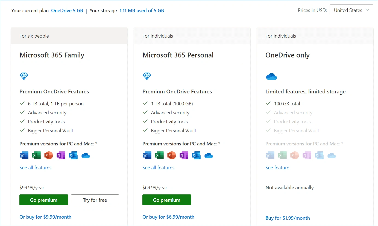
Task: Click Go premium for Microsoft 365 Family
Action: (x=43, y=200)
